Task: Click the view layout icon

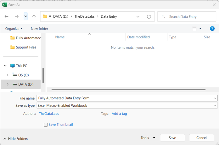Action: coord(194,29)
